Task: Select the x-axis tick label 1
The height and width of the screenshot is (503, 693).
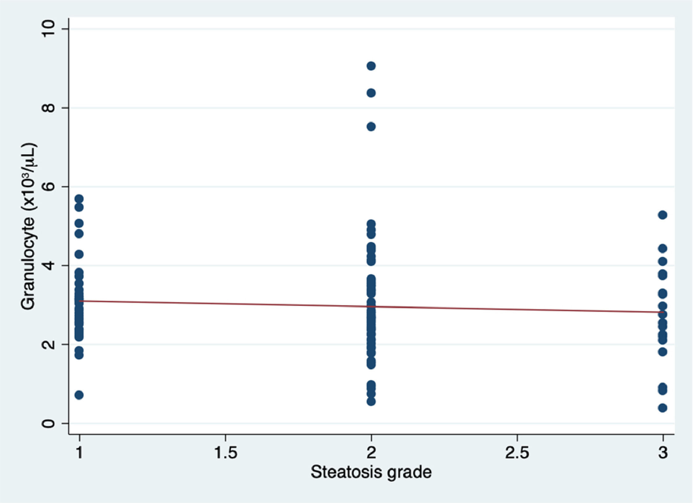Action: point(79,453)
